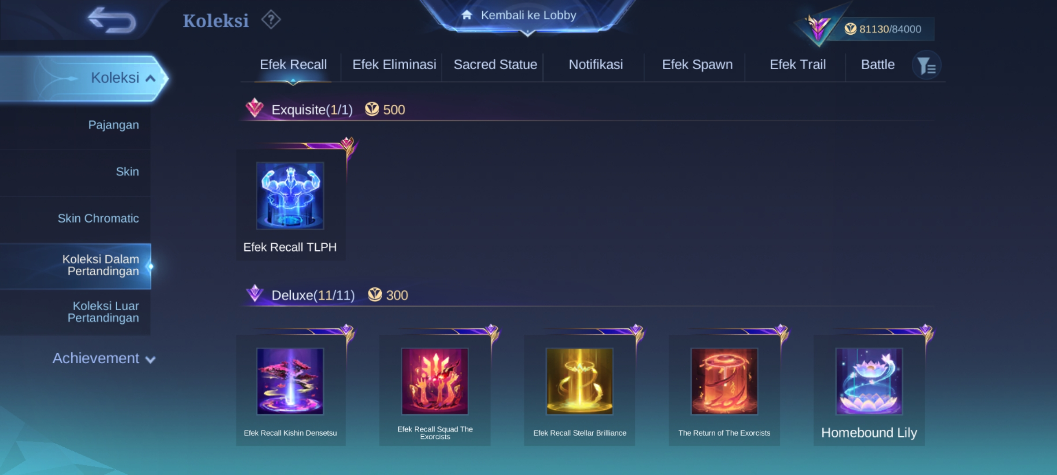Tap the collection rank emblem icon

pos(818,28)
